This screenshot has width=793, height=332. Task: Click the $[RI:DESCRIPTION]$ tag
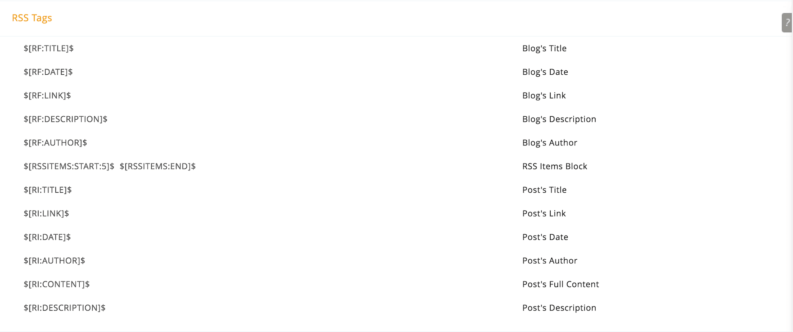point(65,308)
